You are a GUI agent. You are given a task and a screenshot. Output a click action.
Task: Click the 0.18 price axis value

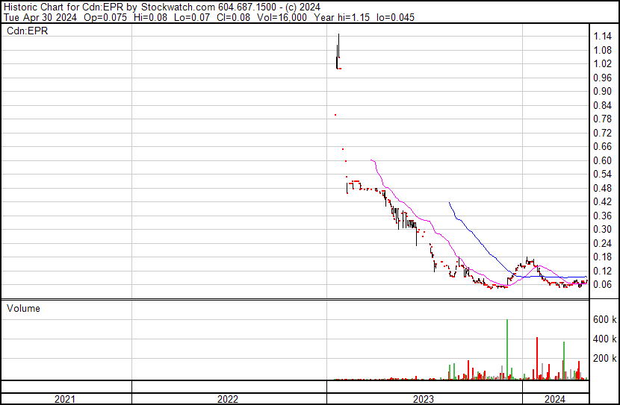603,257
